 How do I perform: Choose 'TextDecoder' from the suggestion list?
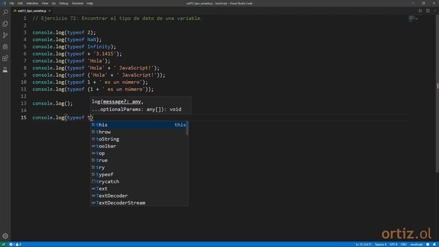pos(139,196)
